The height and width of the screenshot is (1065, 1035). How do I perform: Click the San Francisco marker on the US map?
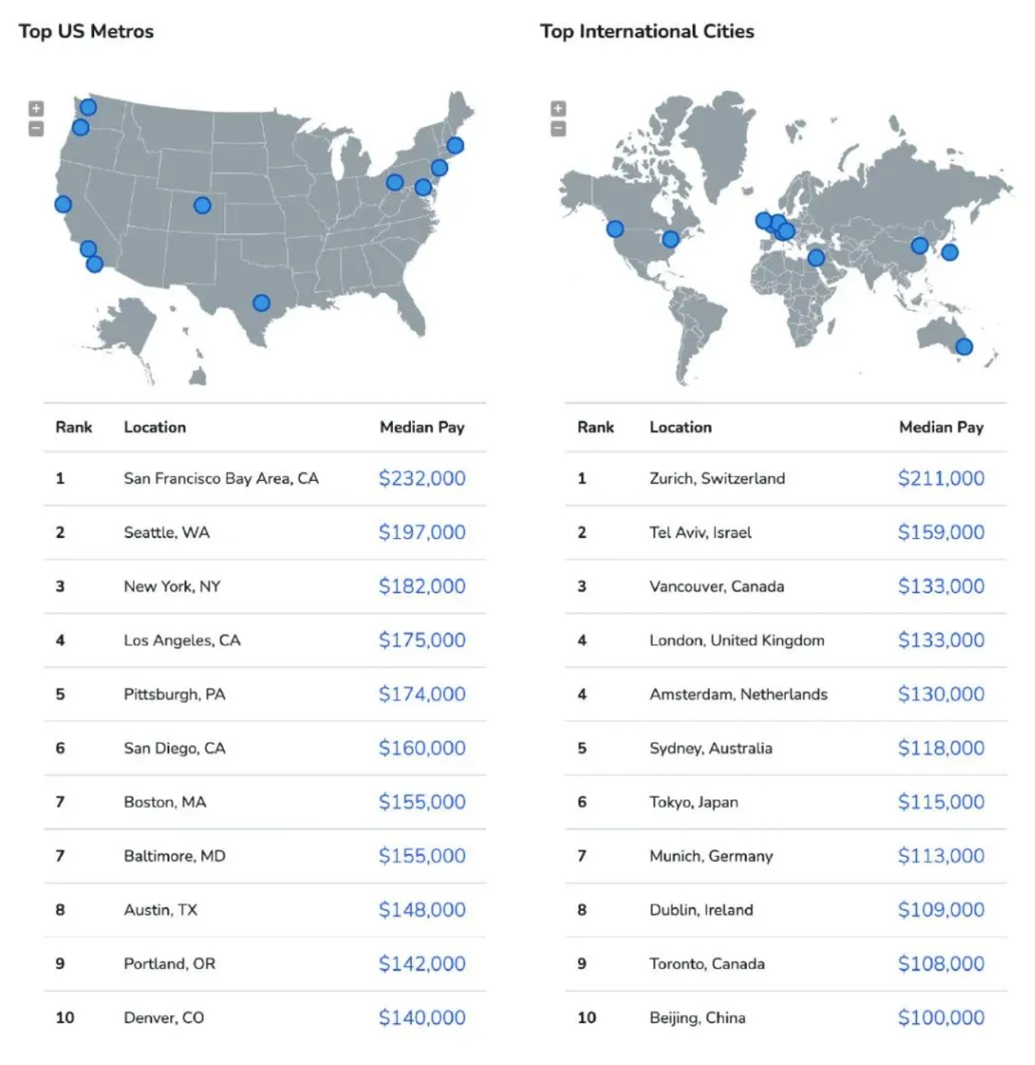click(63, 204)
